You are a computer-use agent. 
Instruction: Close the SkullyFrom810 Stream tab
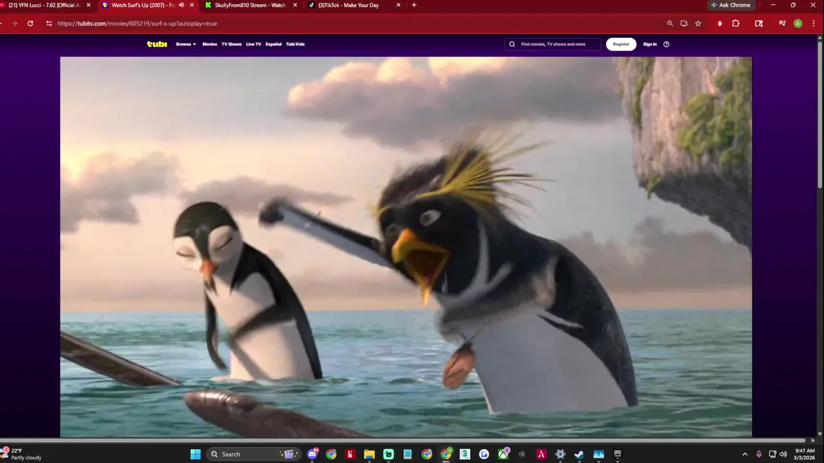click(295, 5)
